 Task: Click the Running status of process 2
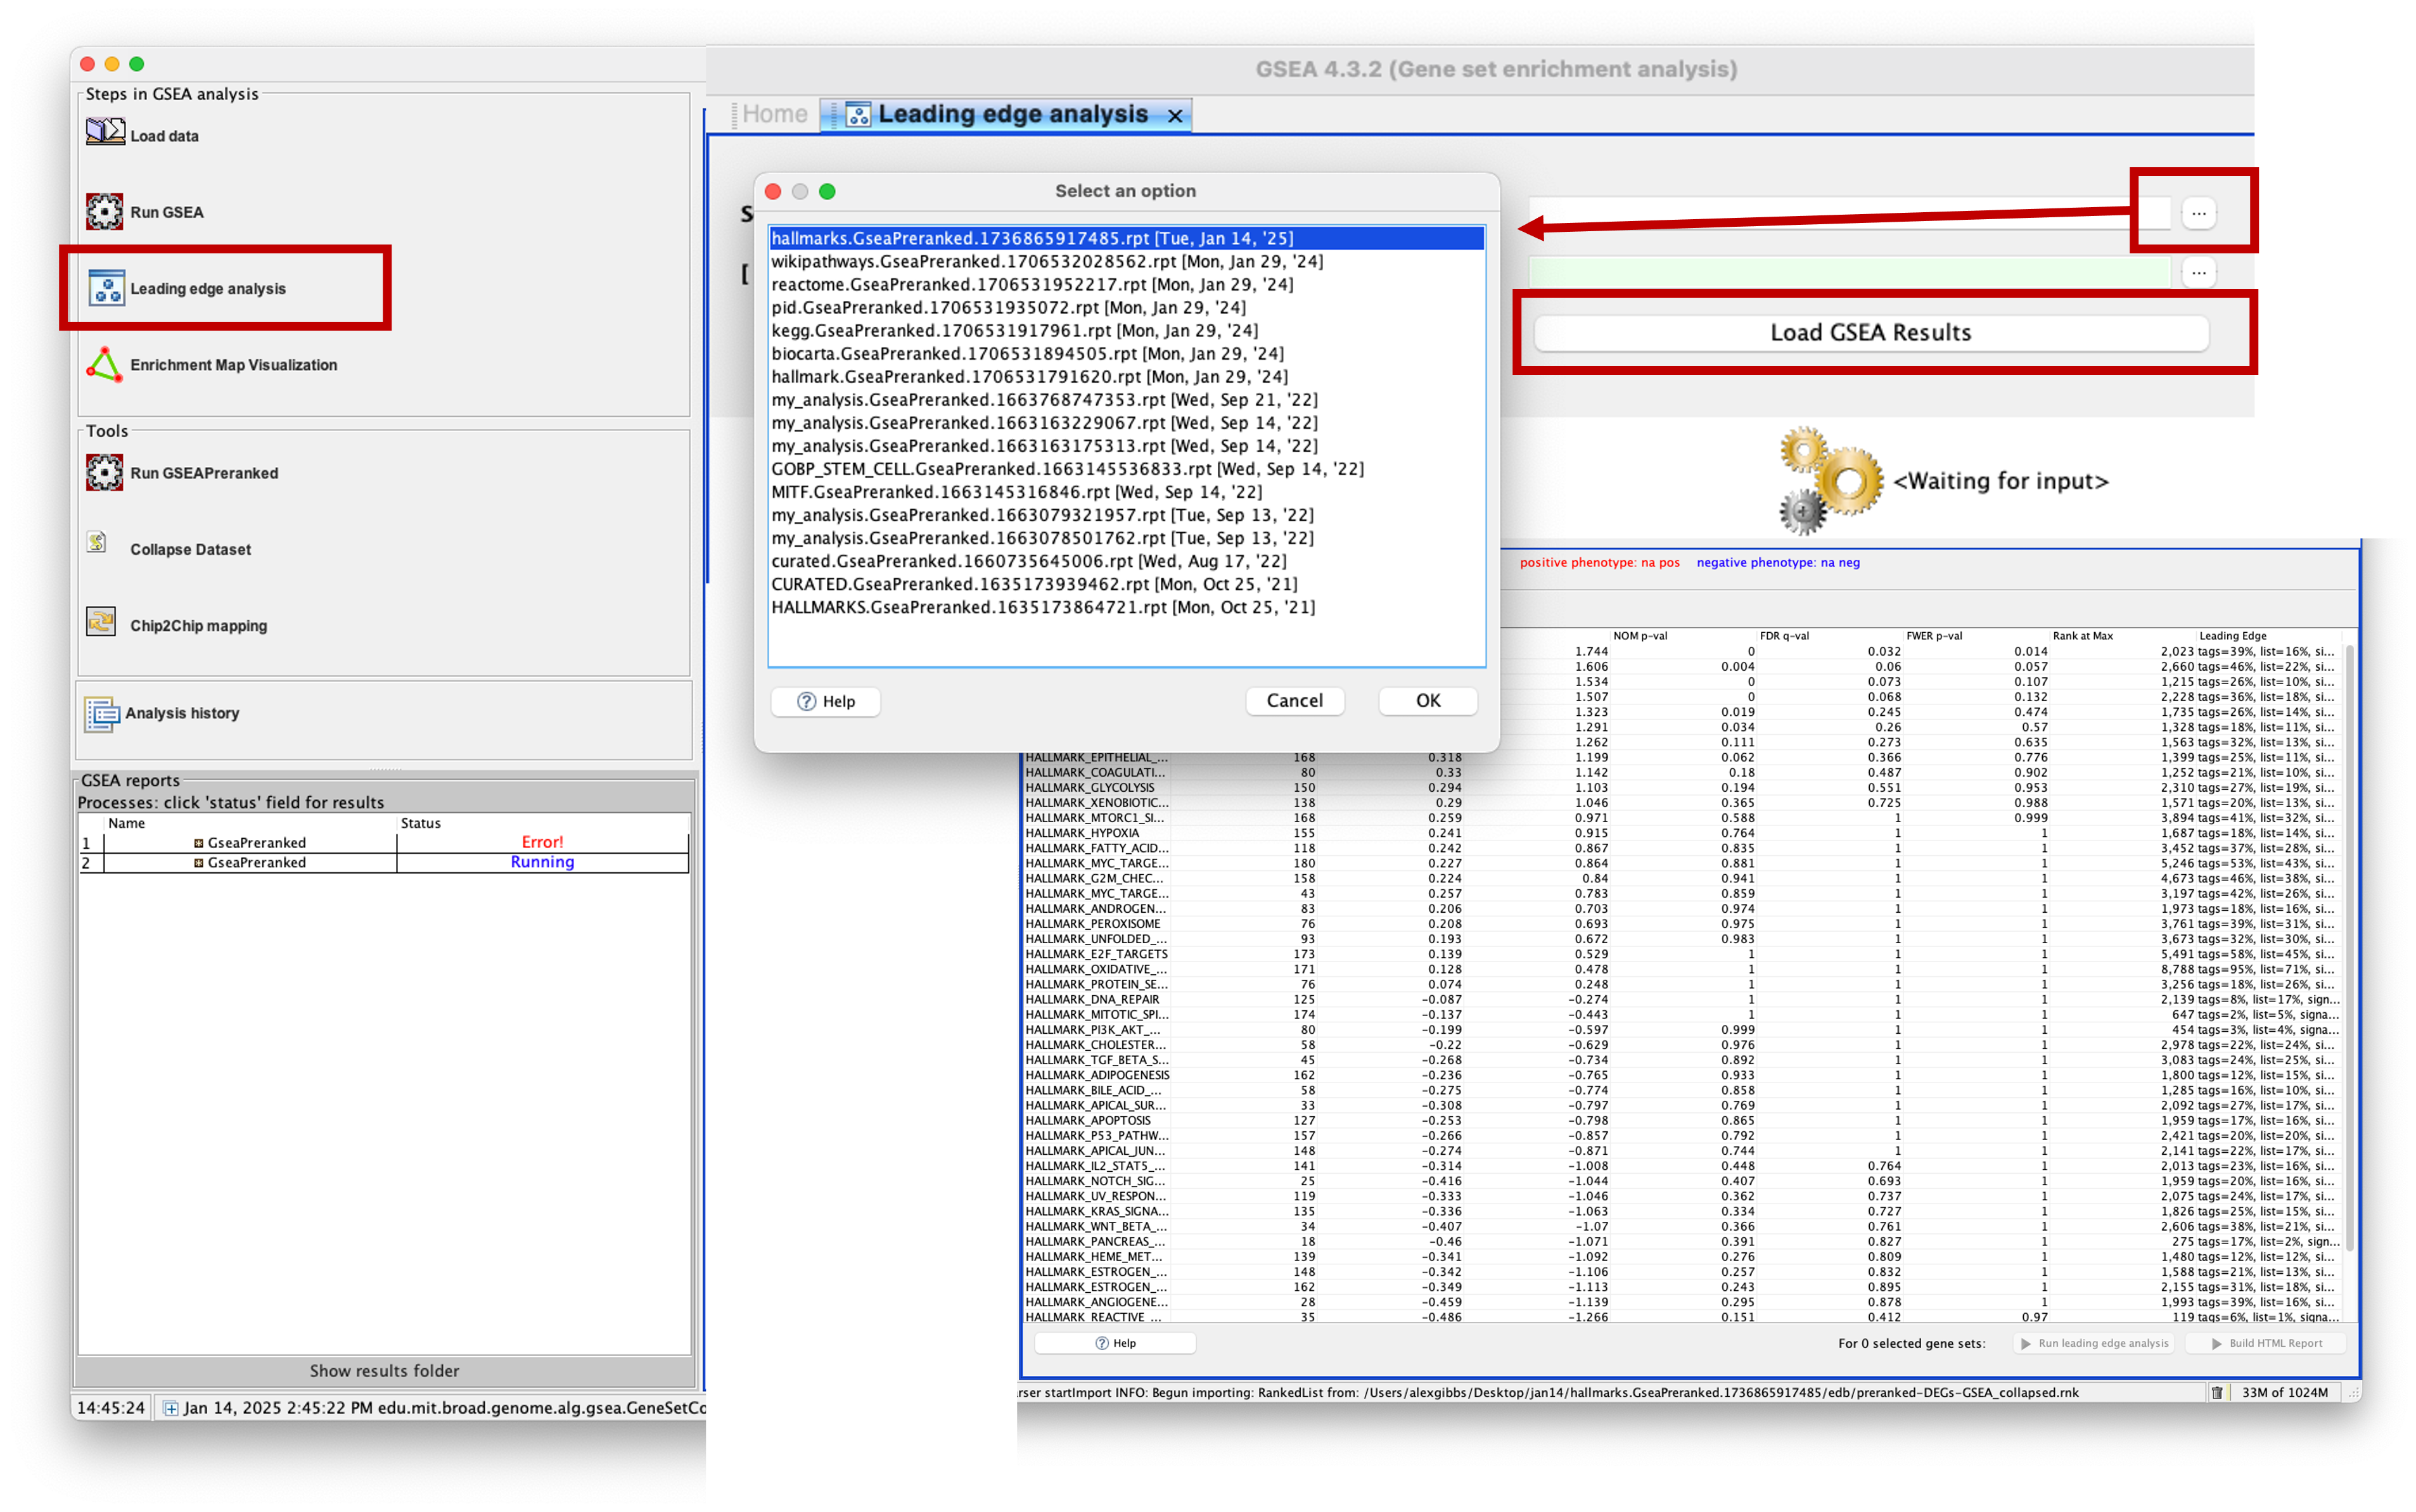click(542, 862)
